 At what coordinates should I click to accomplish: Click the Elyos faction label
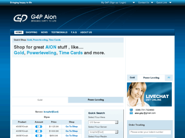[47, 117]
